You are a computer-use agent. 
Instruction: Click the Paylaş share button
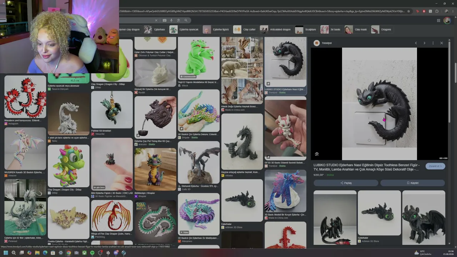click(346, 183)
